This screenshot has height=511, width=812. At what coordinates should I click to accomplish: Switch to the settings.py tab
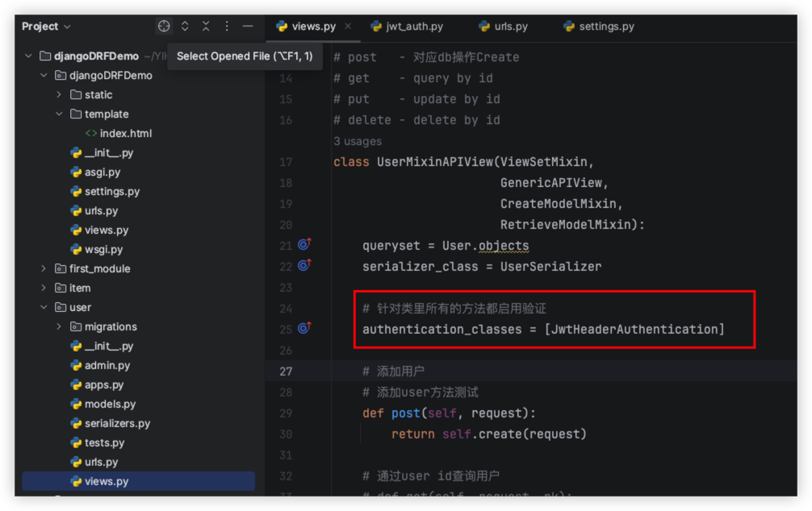(x=605, y=27)
